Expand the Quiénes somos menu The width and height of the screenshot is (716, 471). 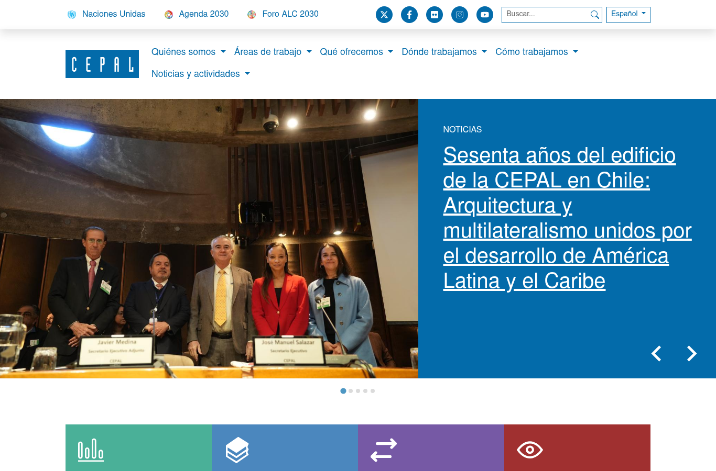pos(189,52)
